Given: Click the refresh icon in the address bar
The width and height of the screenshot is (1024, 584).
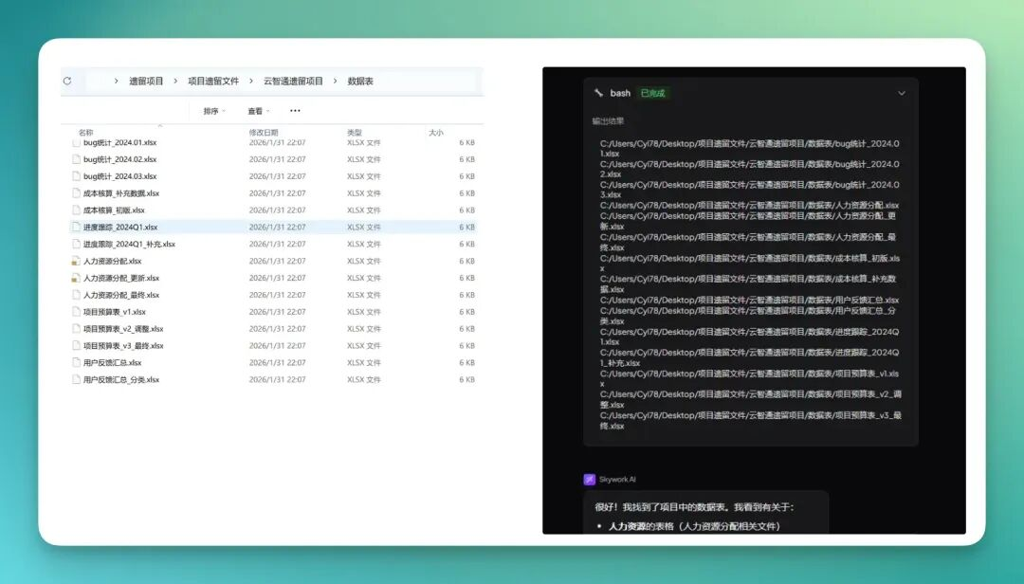Looking at the screenshot, I should click(x=67, y=82).
